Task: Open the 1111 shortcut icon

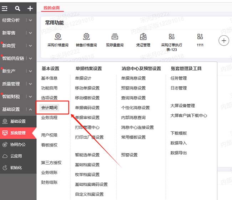Action: (200, 37)
